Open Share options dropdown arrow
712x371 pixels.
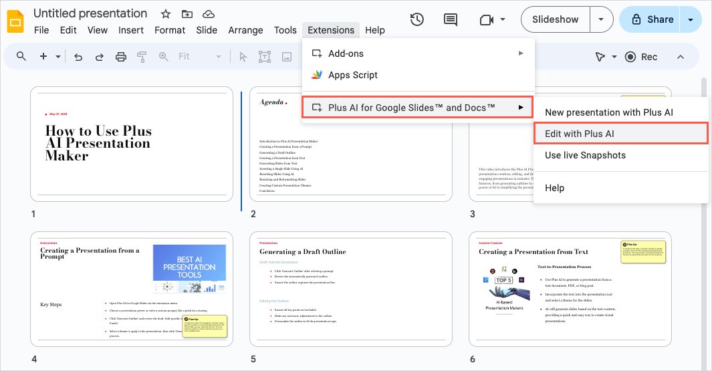[690, 19]
